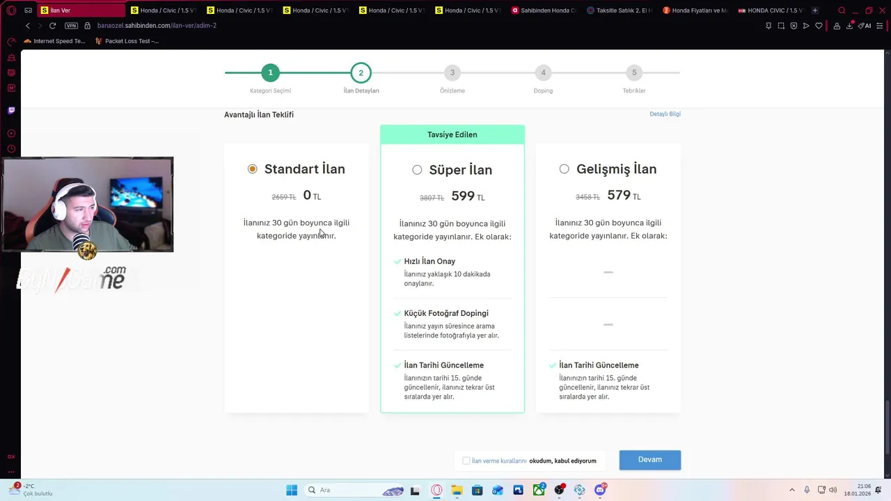
Task: Click the pinboard pin icon
Action: click(768, 26)
